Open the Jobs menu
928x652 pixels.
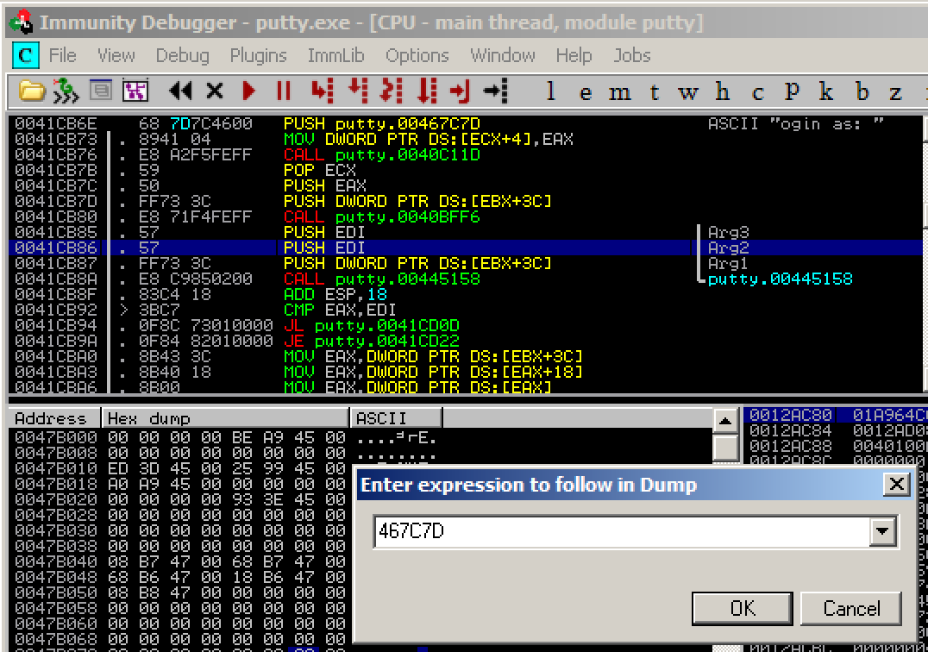[x=631, y=55]
